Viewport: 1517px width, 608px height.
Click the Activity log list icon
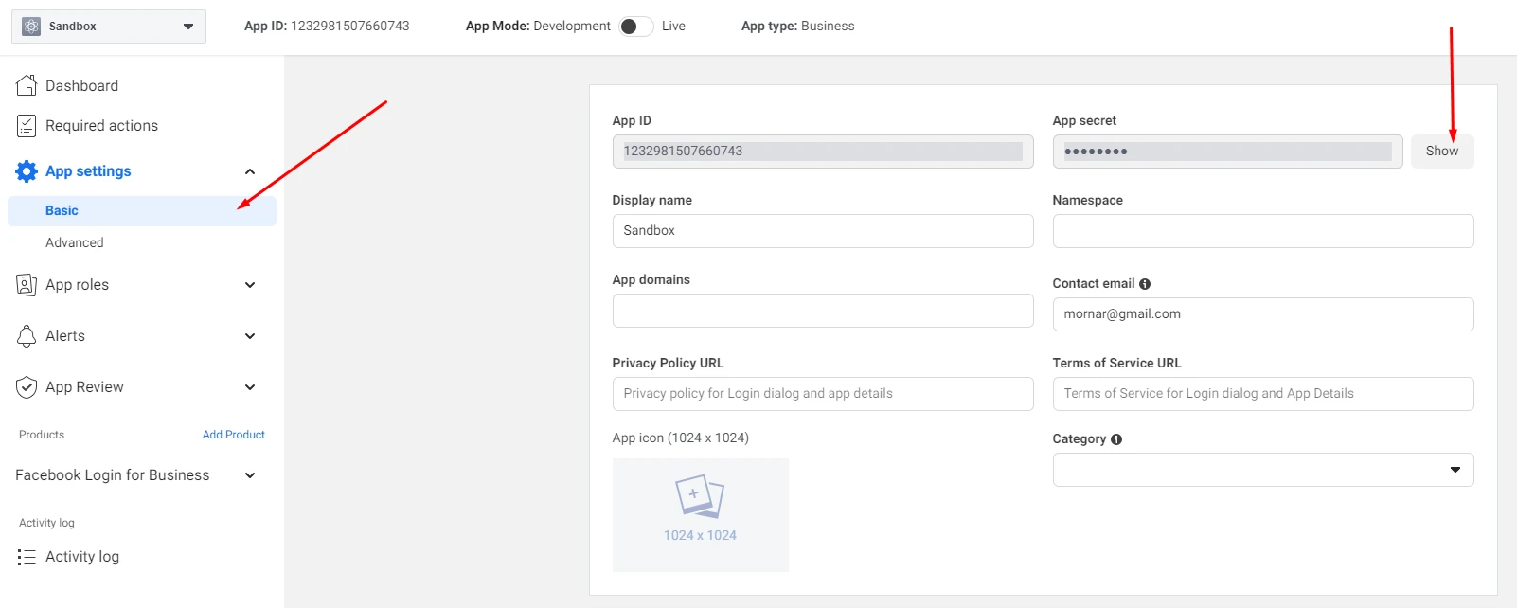pos(27,557)
